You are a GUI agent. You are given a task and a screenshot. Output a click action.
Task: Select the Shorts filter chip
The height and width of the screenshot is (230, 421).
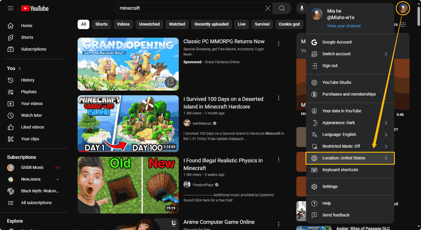point(101,24)
